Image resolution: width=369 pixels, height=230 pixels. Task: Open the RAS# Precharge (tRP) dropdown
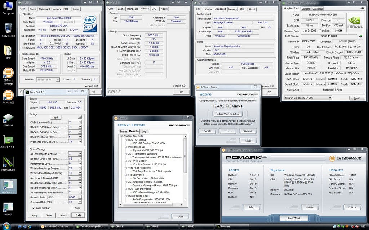80,137
